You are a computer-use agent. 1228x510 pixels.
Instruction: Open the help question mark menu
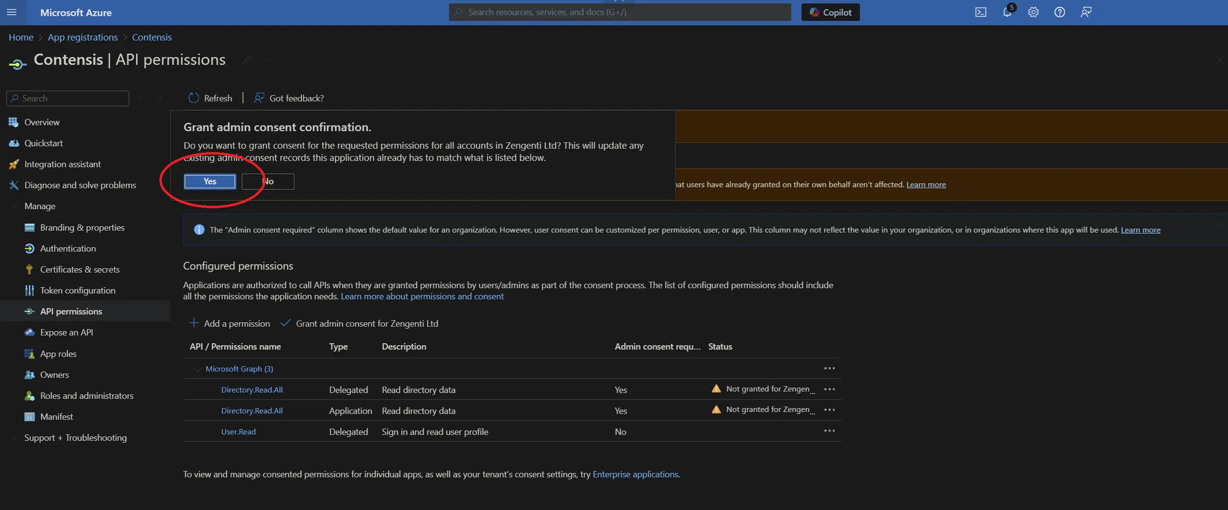[1060, 12]
